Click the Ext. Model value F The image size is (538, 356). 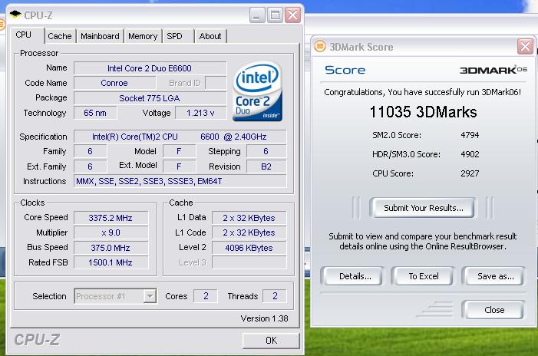point(179,166)
